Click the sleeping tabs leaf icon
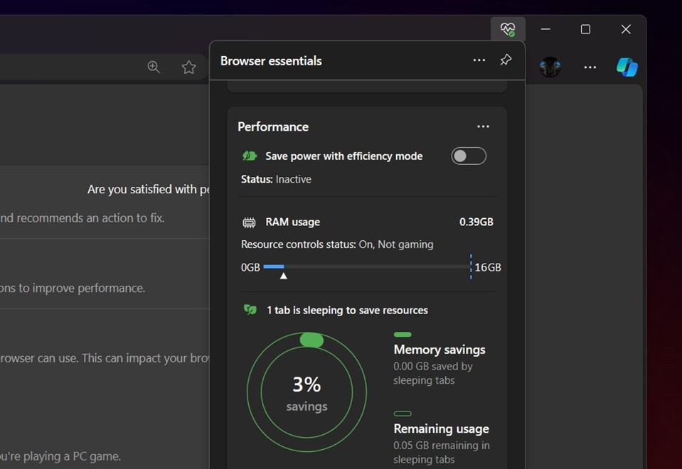Screen dimensions: 682x469 click(x=250, y=310)
